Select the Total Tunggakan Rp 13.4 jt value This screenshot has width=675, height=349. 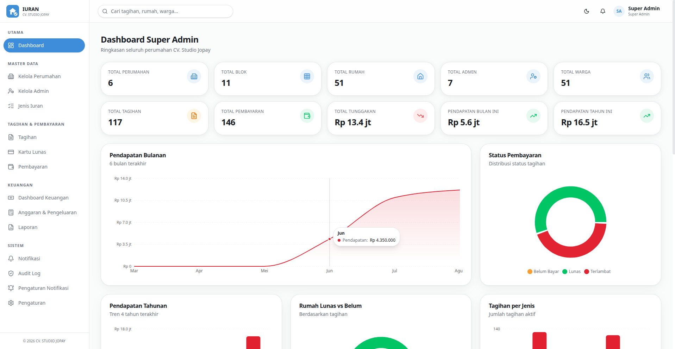(x=353, y=122)
